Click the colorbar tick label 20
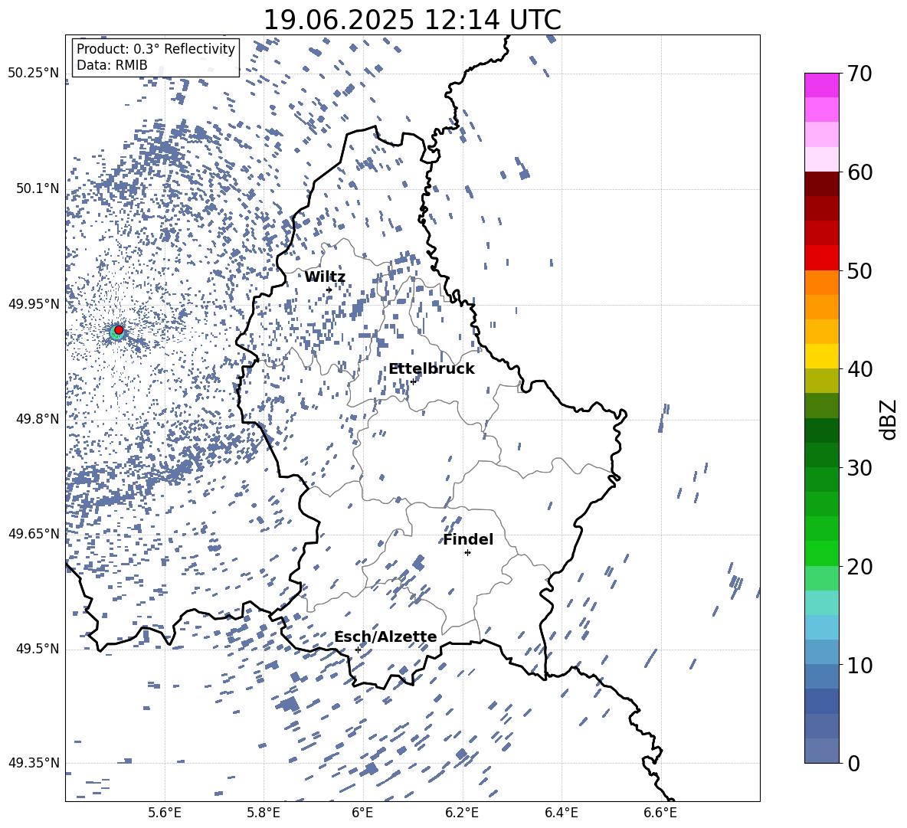907x828 pixels. click(x=860, y=566)
